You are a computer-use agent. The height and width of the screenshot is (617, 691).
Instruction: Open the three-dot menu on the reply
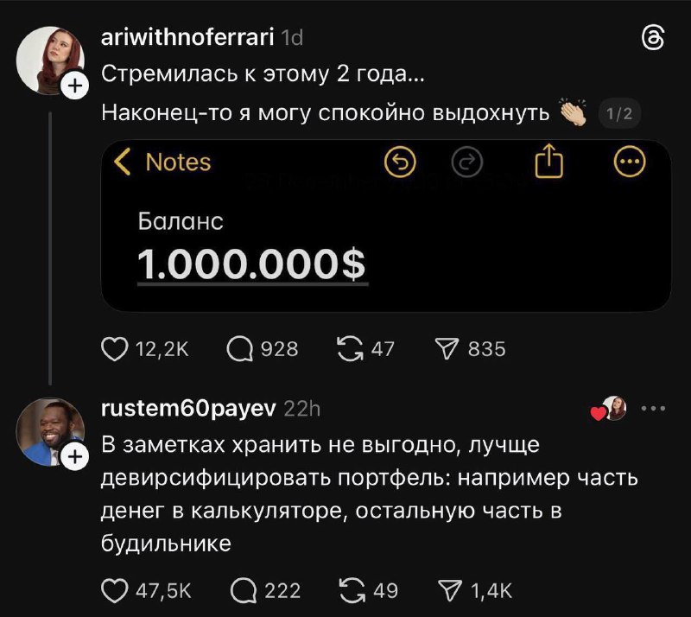click(x=654, y=406)
